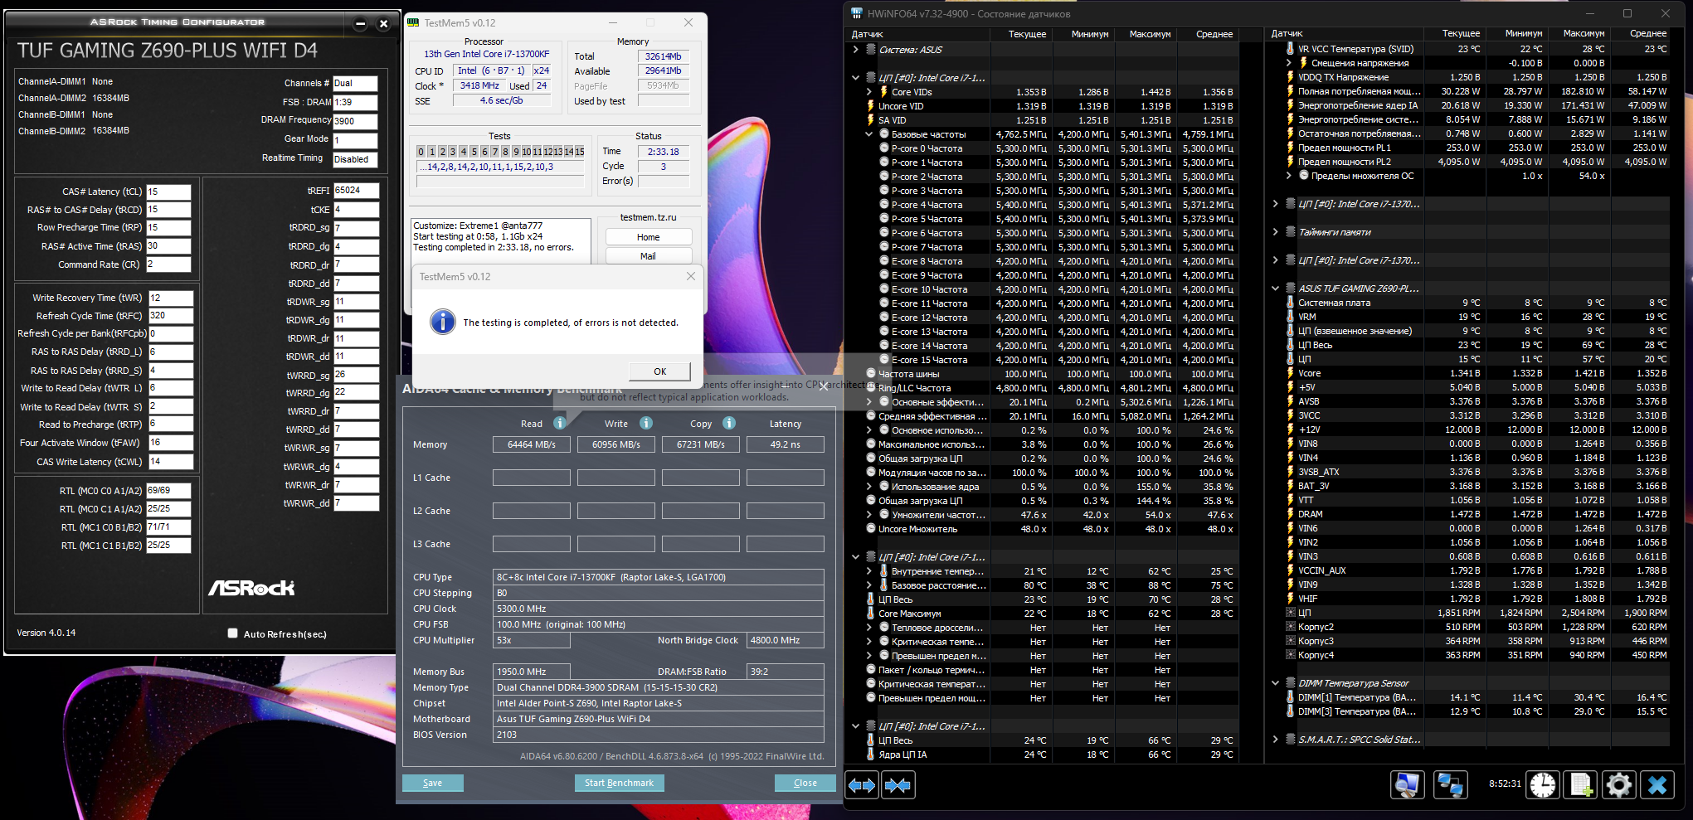Click Close in AIDA64 benchmark window
The image size is (1693, 820).
(805, 783)
